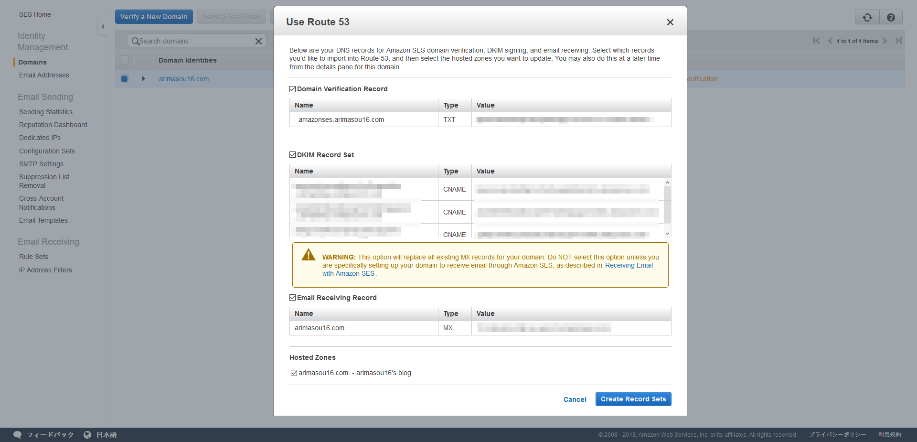Image resolution: width=917 pixels, height=442 pixels.
Task: Click Send a Test Email button
Action: [x=232, y=17]
